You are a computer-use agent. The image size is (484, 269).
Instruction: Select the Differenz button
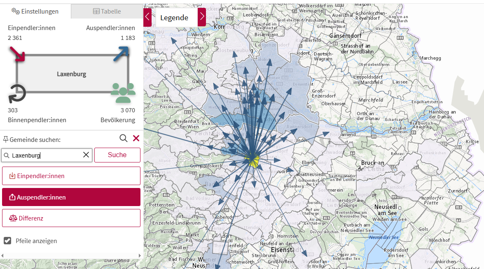pos(71,218)
